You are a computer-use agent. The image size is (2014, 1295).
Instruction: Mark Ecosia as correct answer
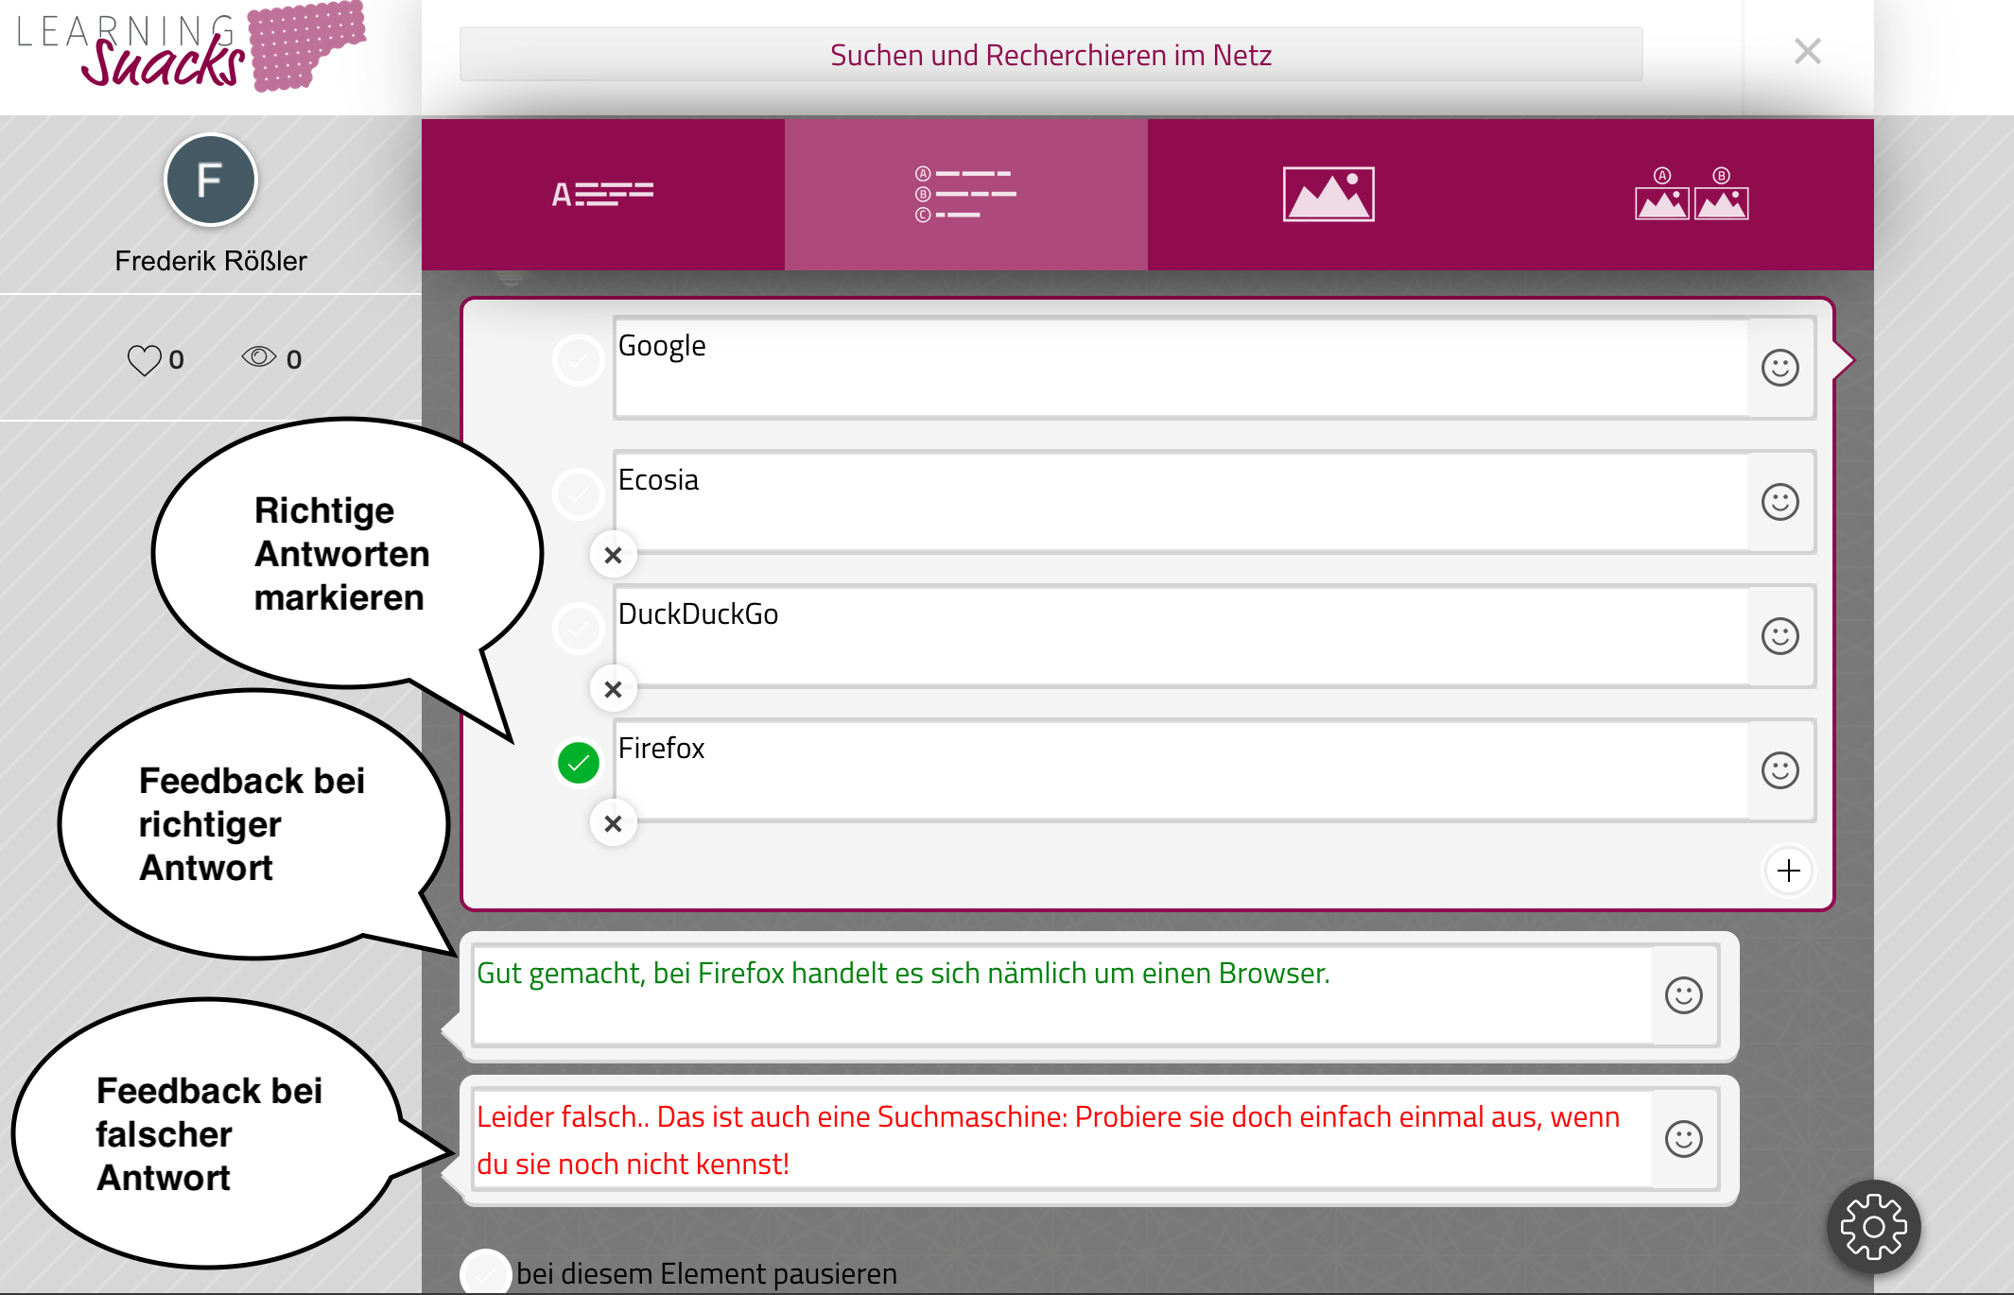pos(579,493)
